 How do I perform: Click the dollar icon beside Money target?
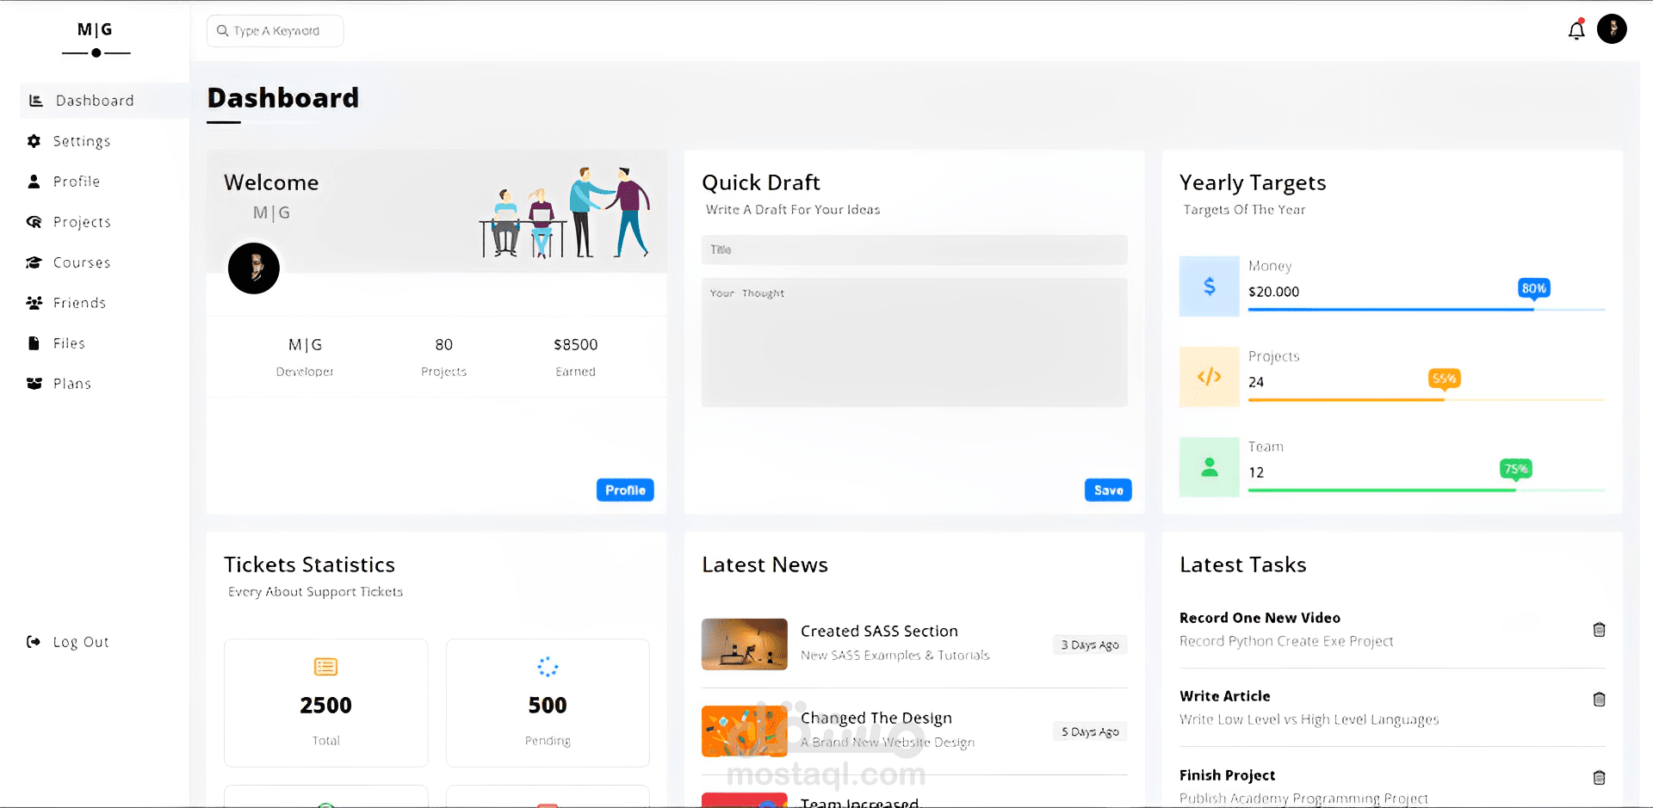[x=1209, y=287]
